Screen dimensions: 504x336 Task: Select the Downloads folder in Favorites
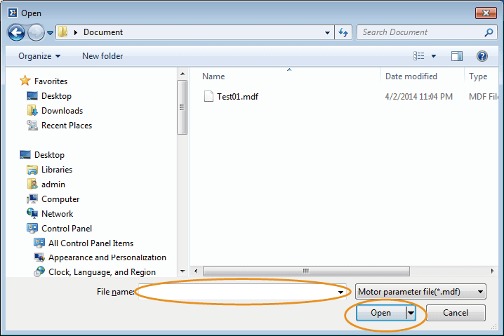pyautogui.click(x=62, y=111)
